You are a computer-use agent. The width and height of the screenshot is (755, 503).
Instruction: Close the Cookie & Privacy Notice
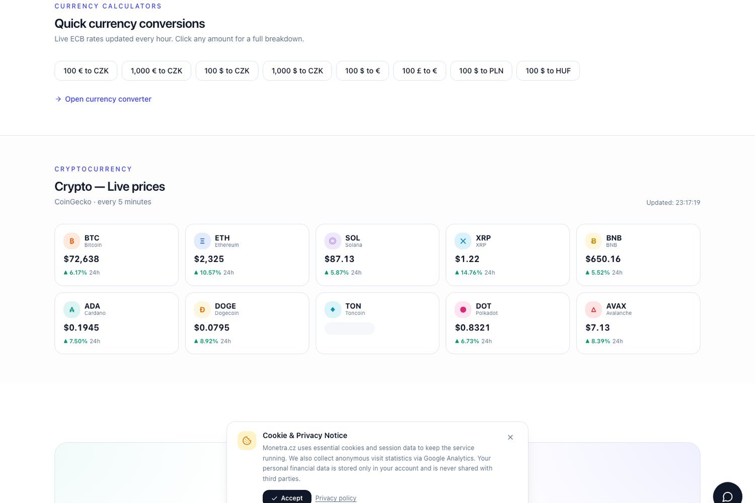coord(510,437)
